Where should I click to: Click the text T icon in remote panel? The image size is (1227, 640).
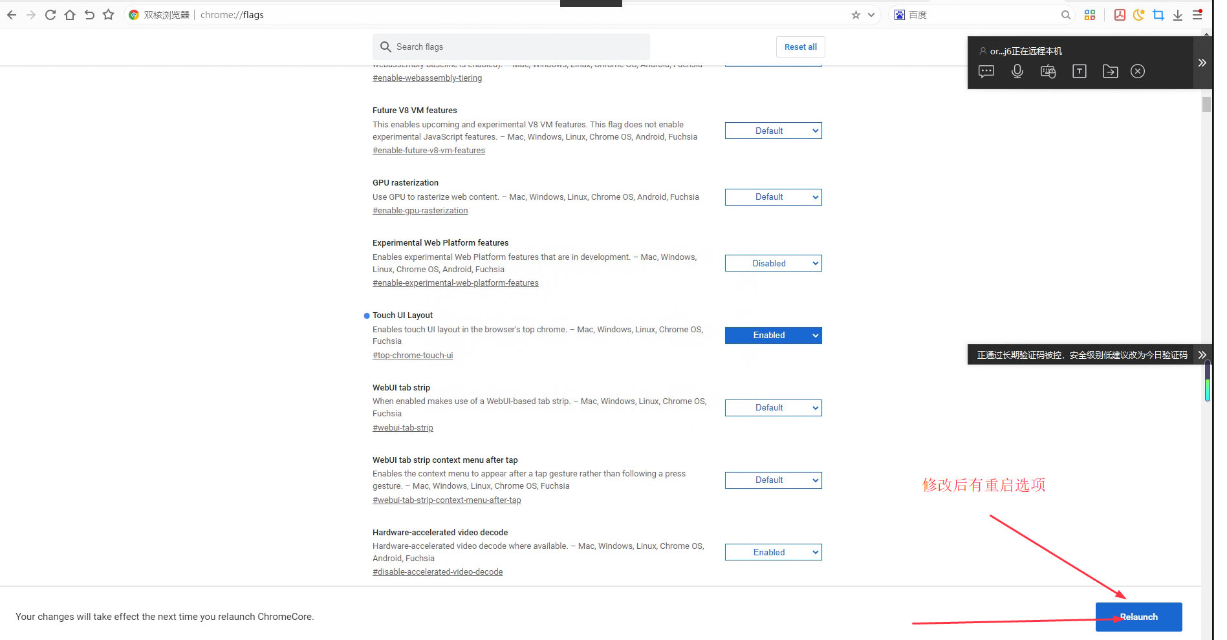click(1080, 71)
